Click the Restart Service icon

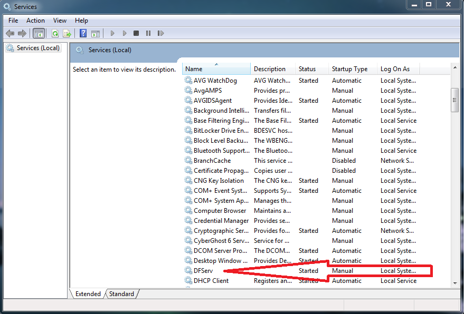click(x=160, y=33)
